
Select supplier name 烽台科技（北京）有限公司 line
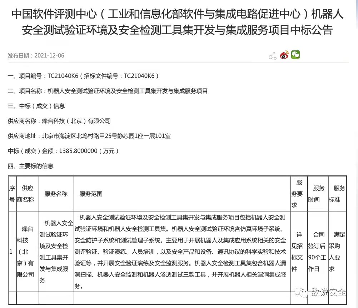pos(59,121)
